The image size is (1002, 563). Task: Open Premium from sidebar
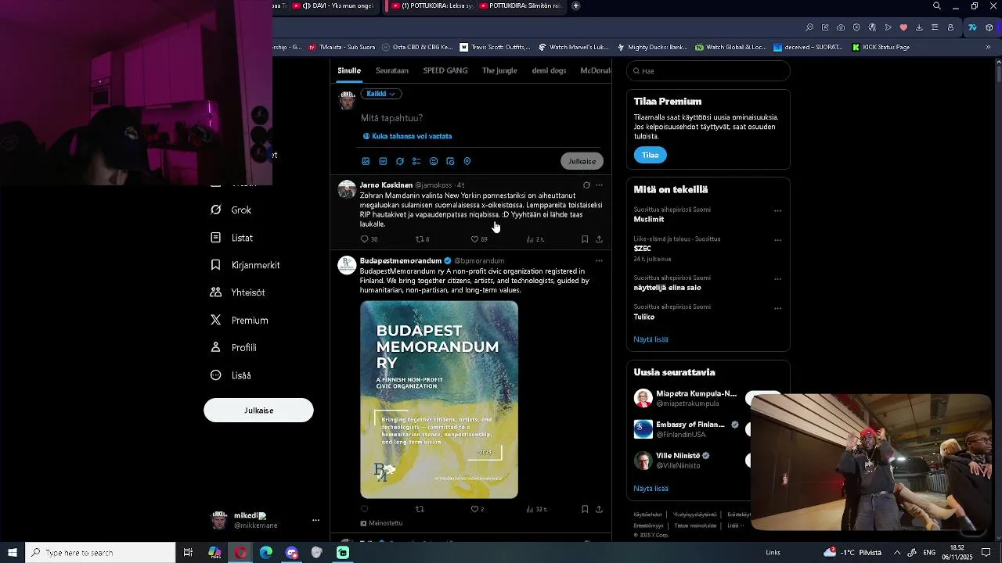pyautogui.click(x=240, y=321)
